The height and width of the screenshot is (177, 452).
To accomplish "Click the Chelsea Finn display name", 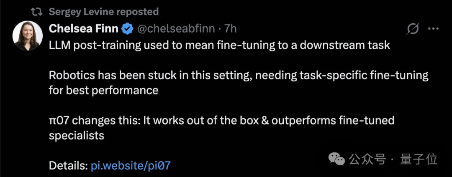I will [83, 28].
